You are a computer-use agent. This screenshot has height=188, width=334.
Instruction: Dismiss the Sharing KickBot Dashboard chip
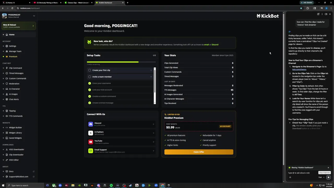point(328,168)
